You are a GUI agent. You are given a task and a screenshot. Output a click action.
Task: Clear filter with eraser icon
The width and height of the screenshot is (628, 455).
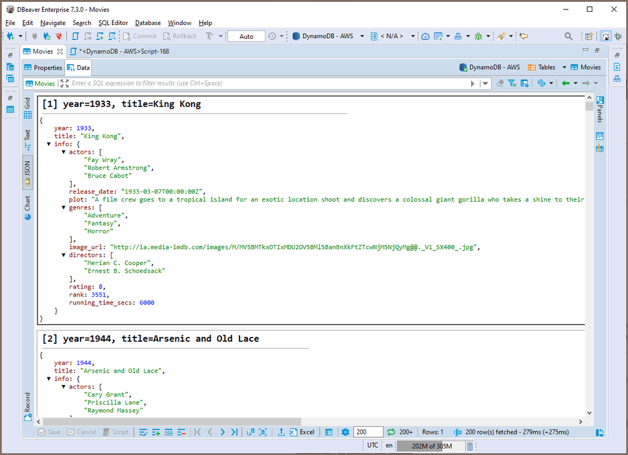[x=500, y=83]
